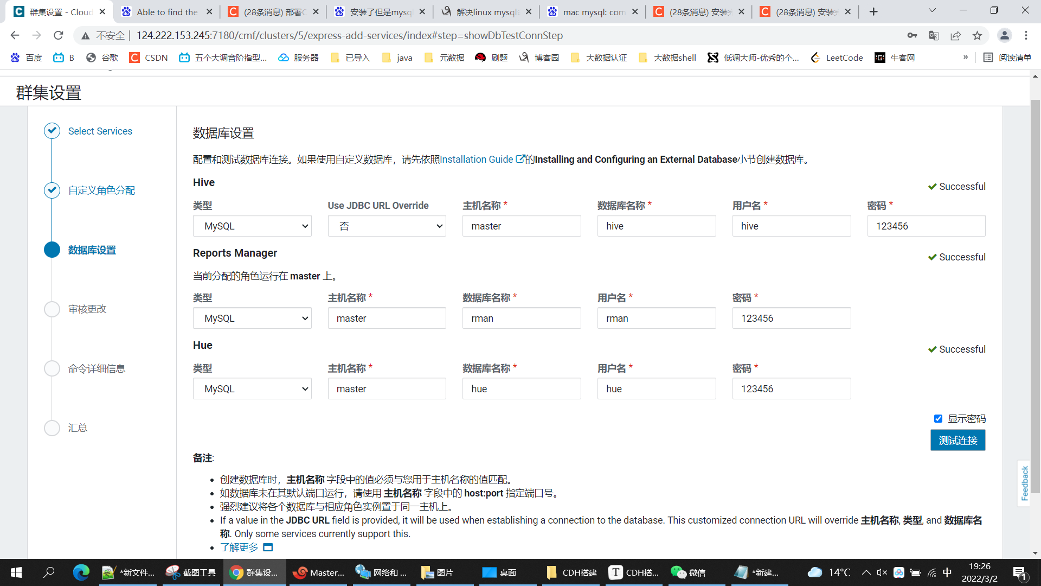
Task: Click the Hive password input field
Action: tap(926, 226)
